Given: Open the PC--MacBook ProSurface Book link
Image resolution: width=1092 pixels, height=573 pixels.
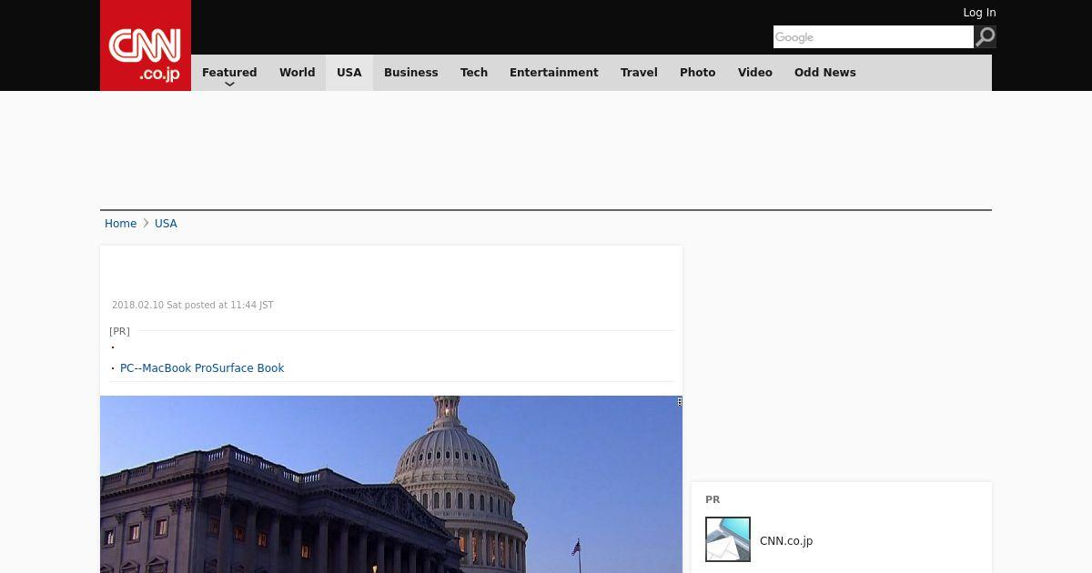Looking at the screenshot, I should tap(202, 368).
